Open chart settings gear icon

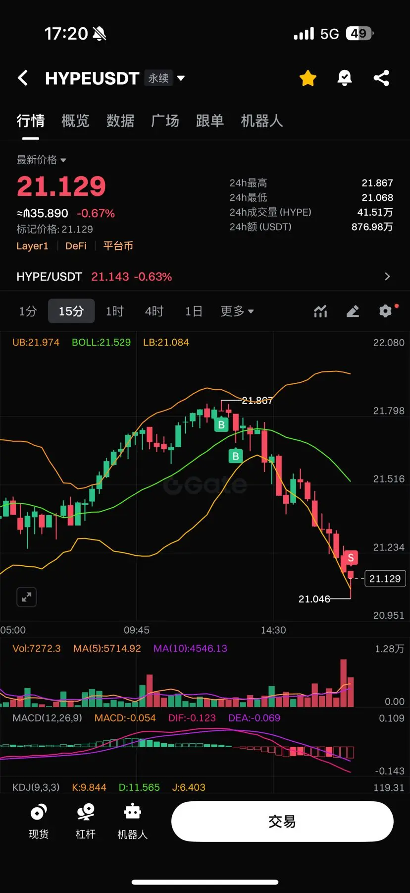click(x=385, y=311)
